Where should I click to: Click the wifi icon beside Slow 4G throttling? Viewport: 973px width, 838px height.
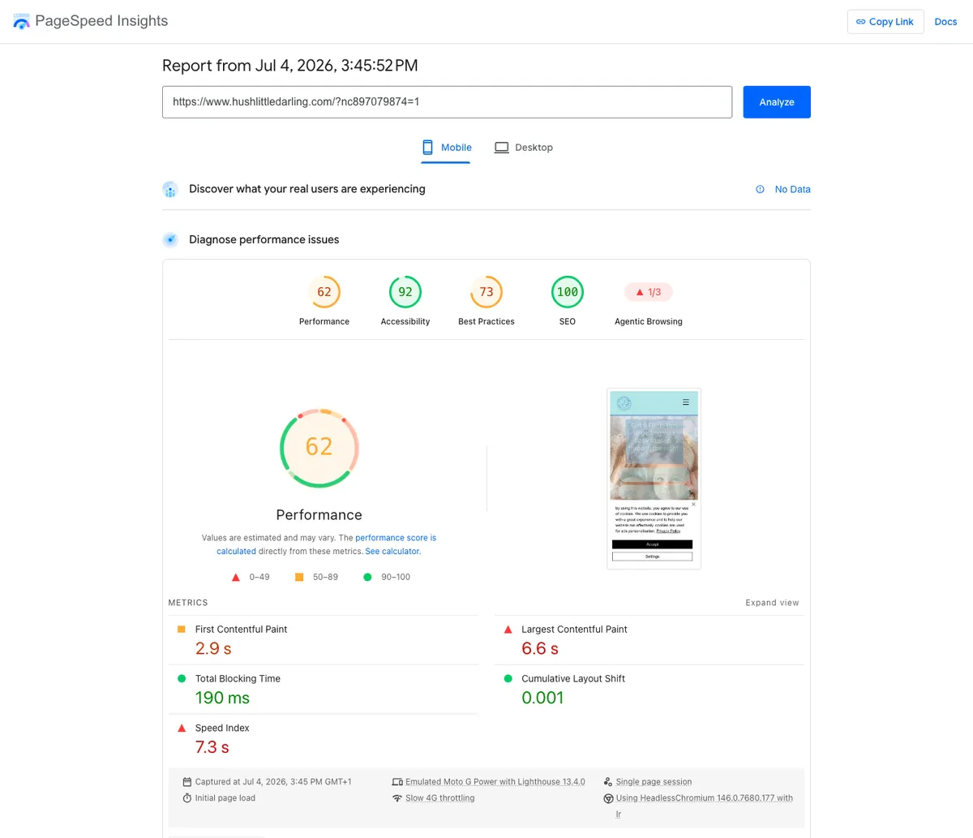[x=397, y=798]
